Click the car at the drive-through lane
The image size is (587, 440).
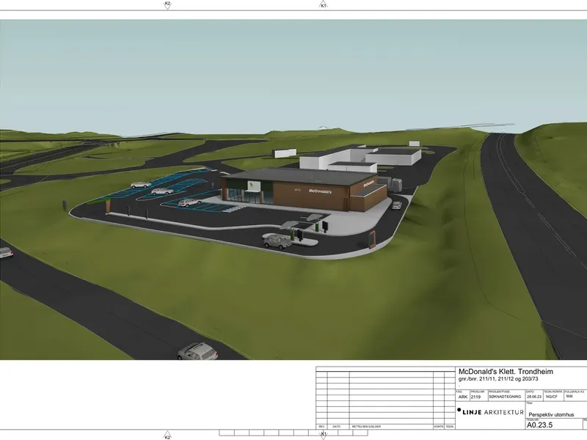tap(277, 241)
